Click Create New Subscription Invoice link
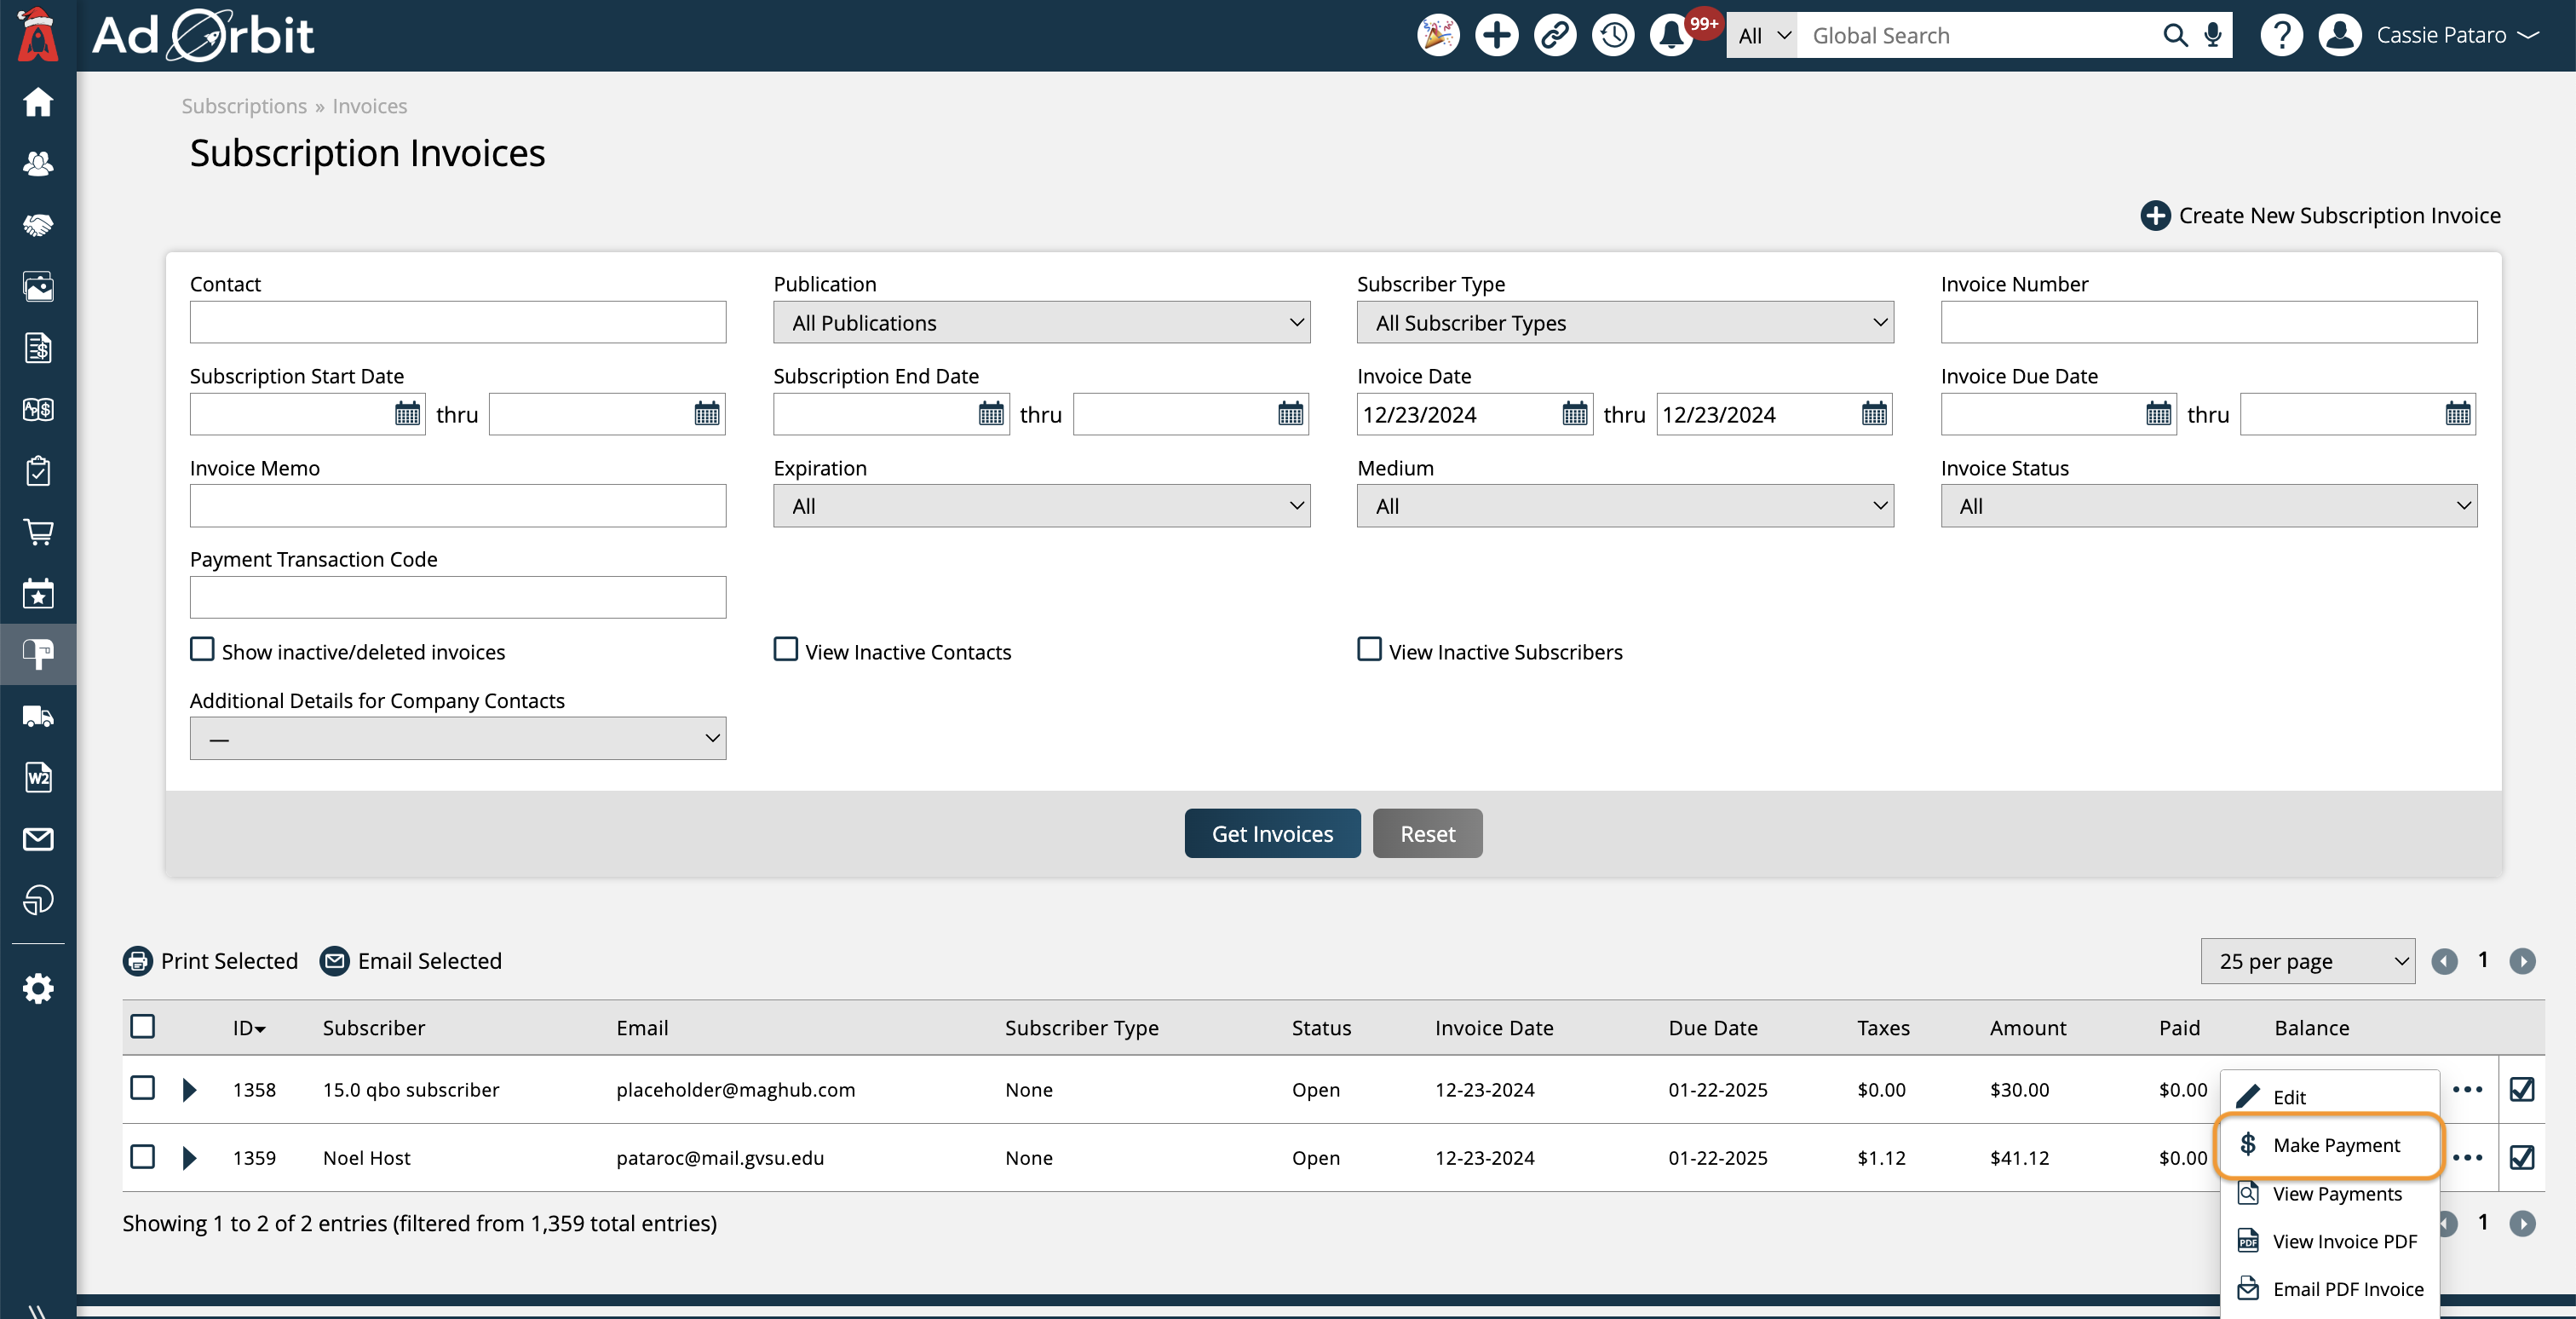The image size is (2576, 1319). (2320, 215)
